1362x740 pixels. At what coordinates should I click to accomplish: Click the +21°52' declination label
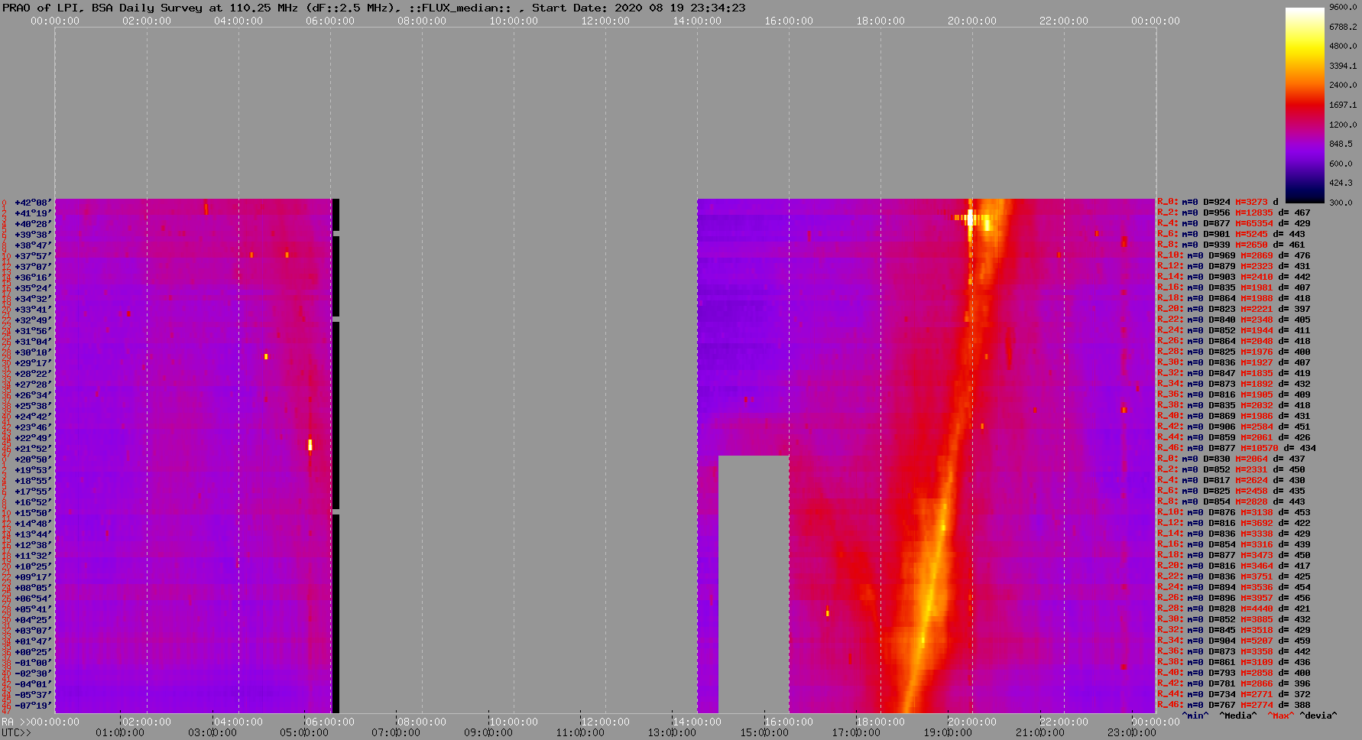tap(33, 450)
